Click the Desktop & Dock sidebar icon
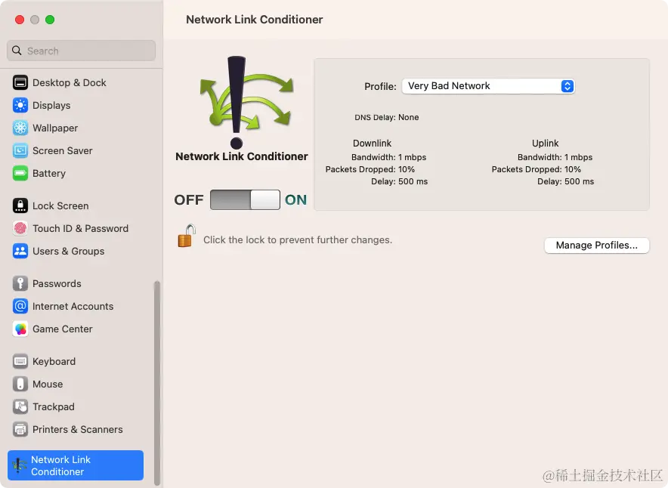The width and height of the screenshot is (668, 488). pyautogui.click(x=20, y=82)
